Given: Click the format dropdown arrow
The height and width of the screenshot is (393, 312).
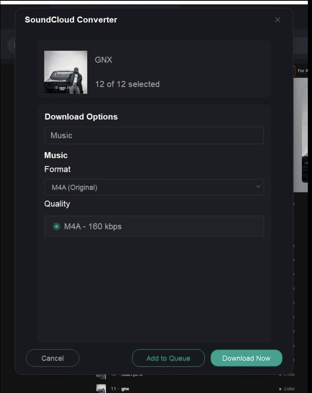Looking at the screenshot, I should (x=258, y=187).
